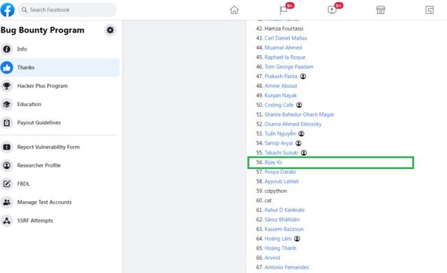Open SSRF Attempts page
The height and width of the screenshot is (273, 447).
point(59,221)
